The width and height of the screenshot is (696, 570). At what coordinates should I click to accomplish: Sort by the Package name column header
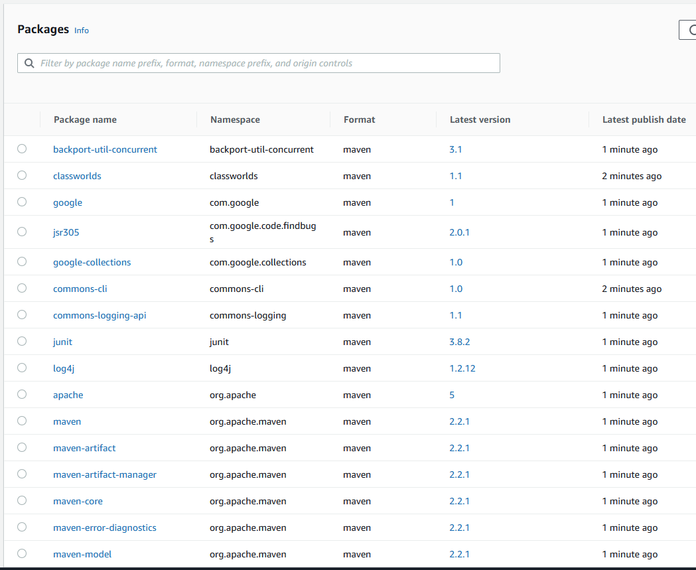click(85, 119)
